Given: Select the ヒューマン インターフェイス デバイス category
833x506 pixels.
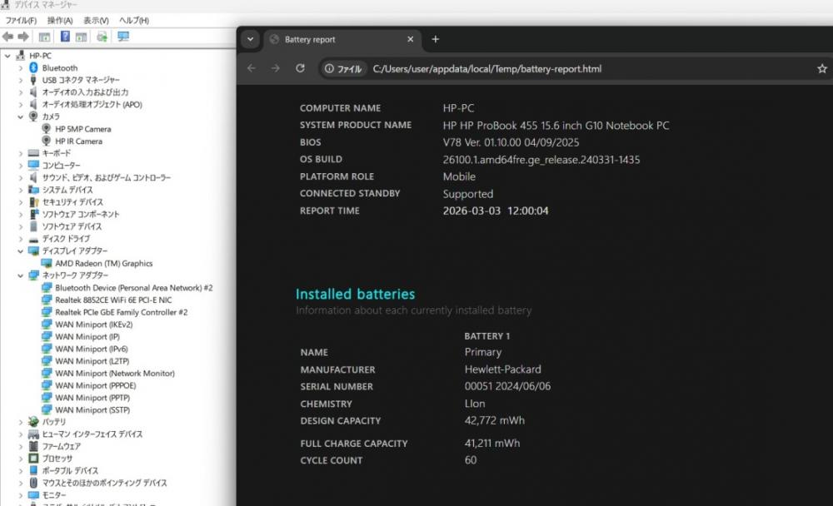Looking at the screenshot, I should [x=92, y=434].
